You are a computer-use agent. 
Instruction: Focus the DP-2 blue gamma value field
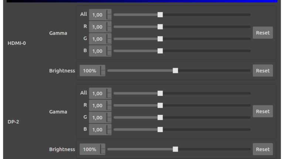(98, 130)
